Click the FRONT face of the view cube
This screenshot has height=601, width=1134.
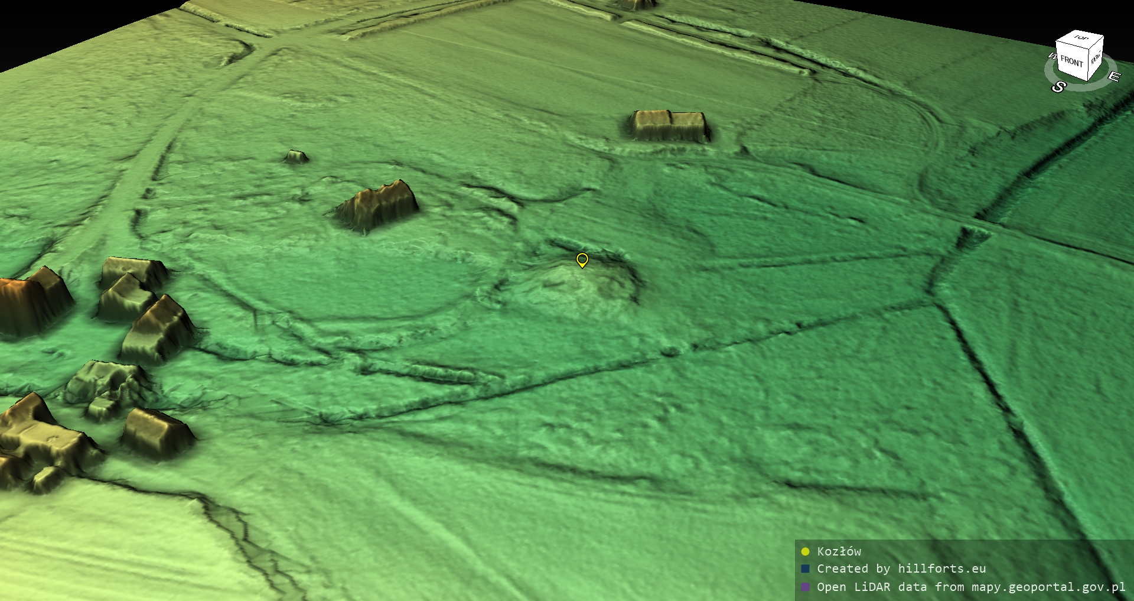coord(1071,61)
